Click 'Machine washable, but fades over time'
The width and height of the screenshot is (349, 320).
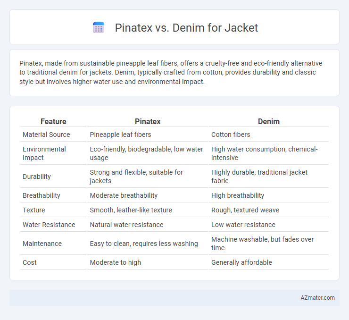tap(262, 244)
